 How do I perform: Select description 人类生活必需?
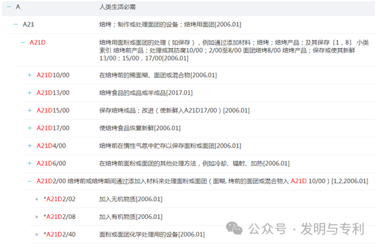click(118, 7)
